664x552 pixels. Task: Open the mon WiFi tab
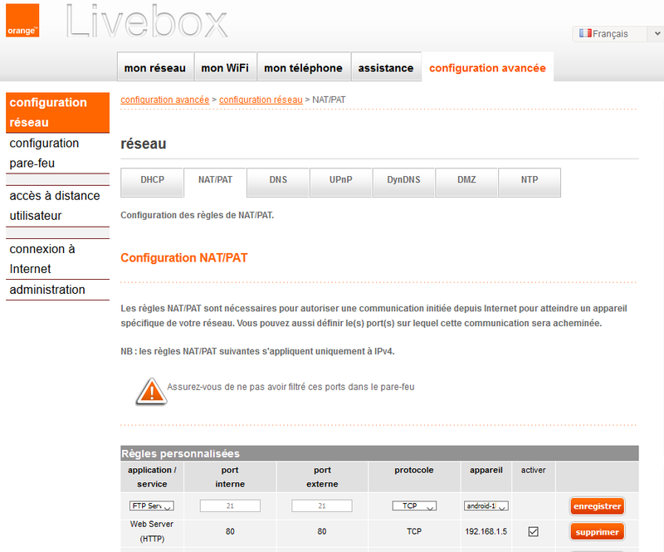[x=225, y=68]
